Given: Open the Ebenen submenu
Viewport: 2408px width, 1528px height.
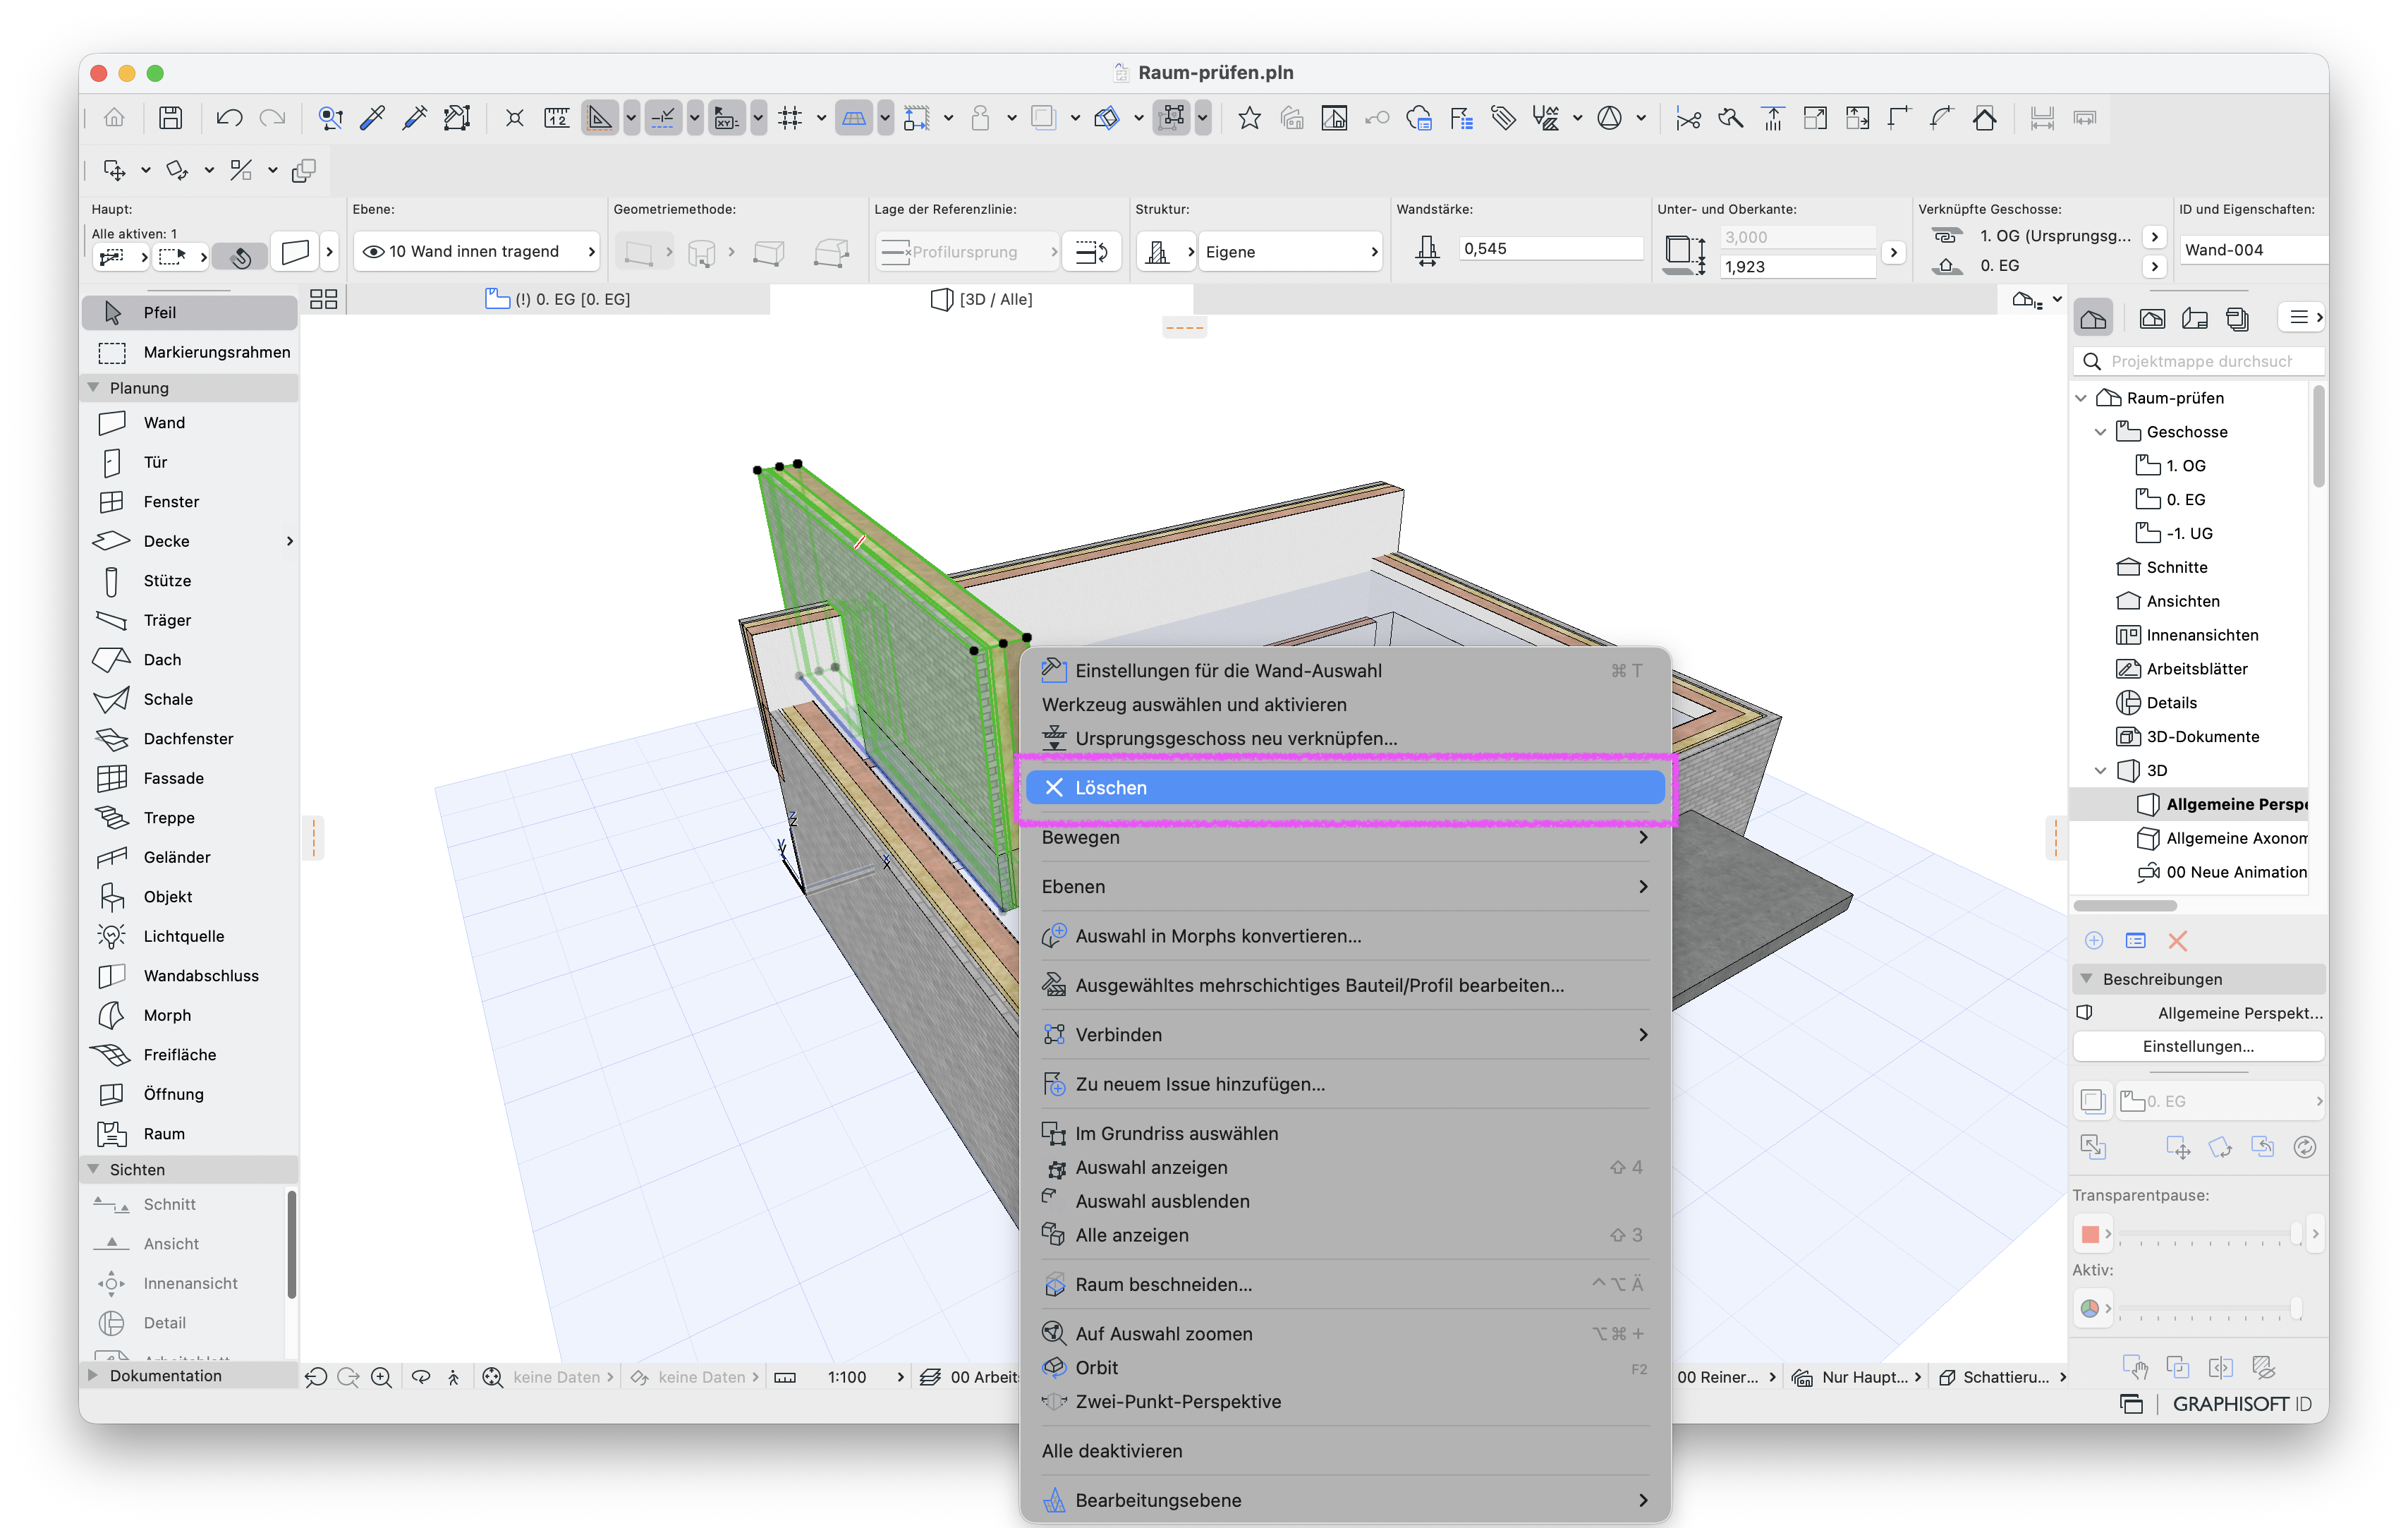Looking at the screenshot, I should point(1345,887).
